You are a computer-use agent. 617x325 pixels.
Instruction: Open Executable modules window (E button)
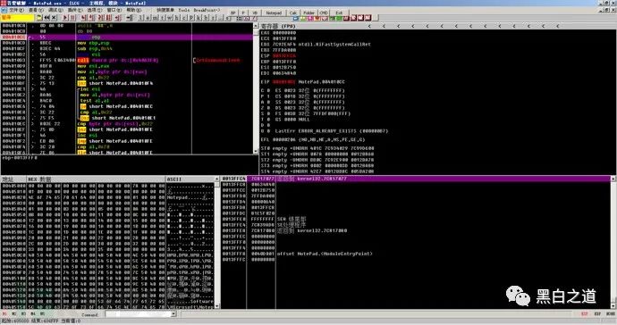pos(148,18)
